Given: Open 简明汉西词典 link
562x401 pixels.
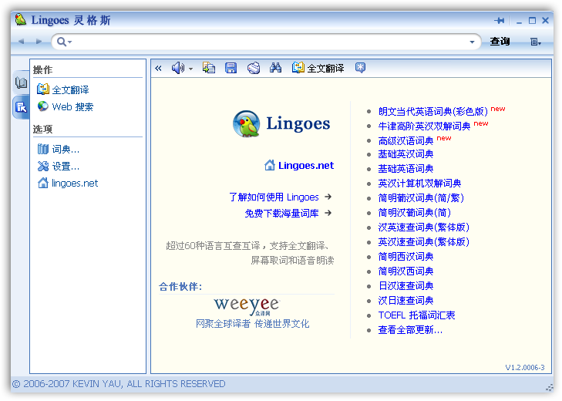Looking at the screenshot, I should coord(406,271).
